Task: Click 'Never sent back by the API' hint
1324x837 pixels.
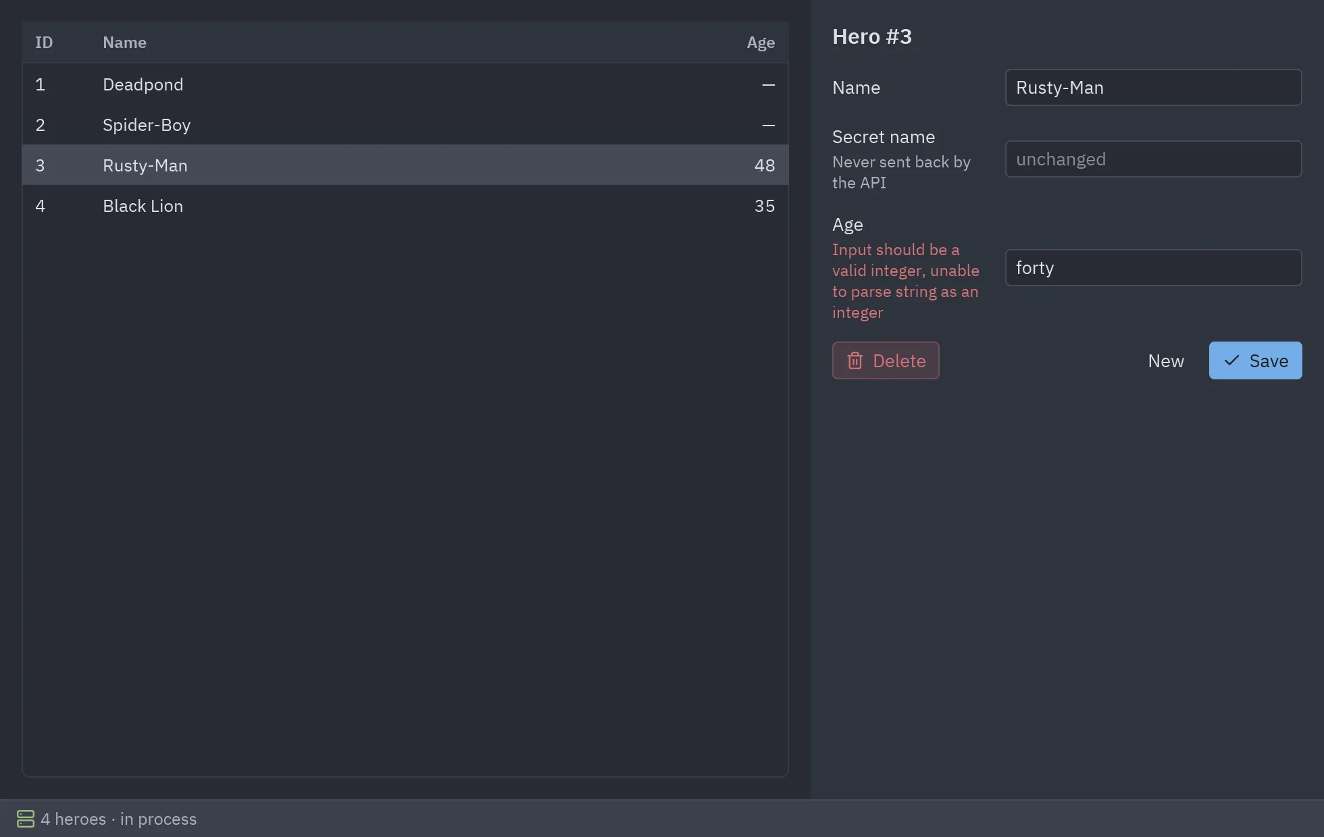Action: [x=901, y=172]
